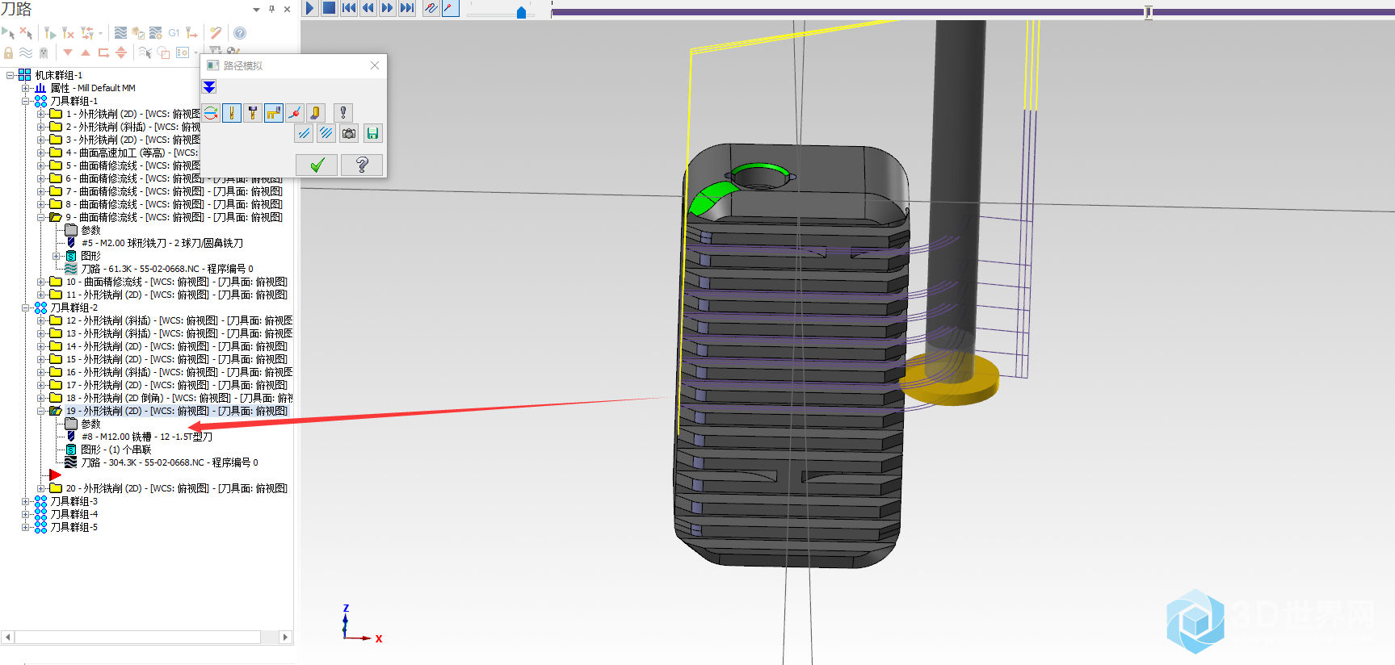Stop the toolpath simulation playback
The image size is (1395, 665).
(330, 8)
